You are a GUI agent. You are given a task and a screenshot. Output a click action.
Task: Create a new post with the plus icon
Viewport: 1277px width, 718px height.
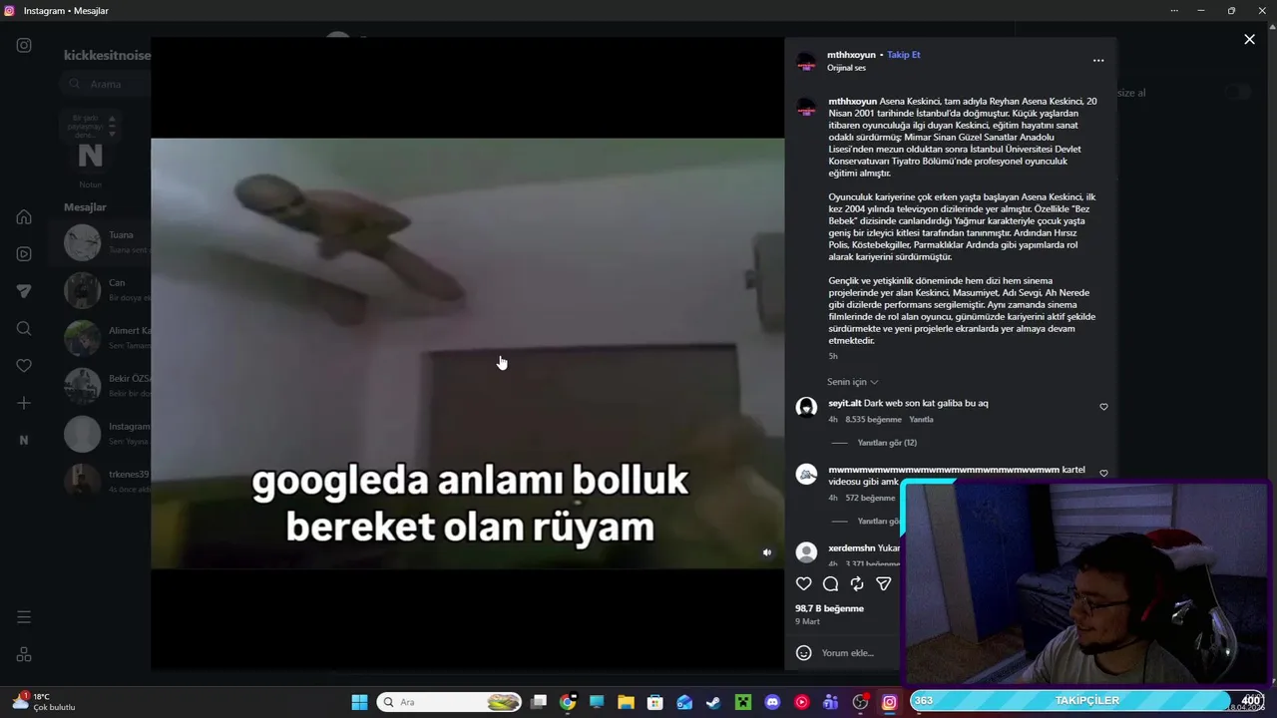coord(24,403)
